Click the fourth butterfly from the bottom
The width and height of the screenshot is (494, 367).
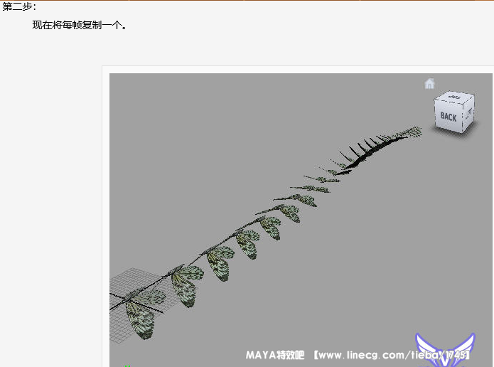pos(247,244)
